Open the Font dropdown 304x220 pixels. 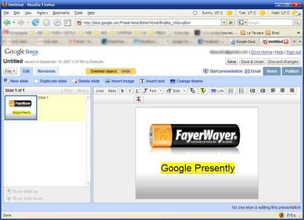click(x=153, y=91)
